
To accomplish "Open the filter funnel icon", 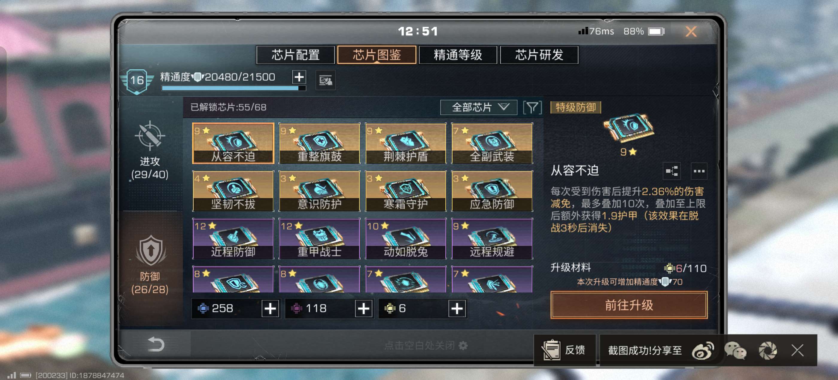I will (x=532, y=108).
